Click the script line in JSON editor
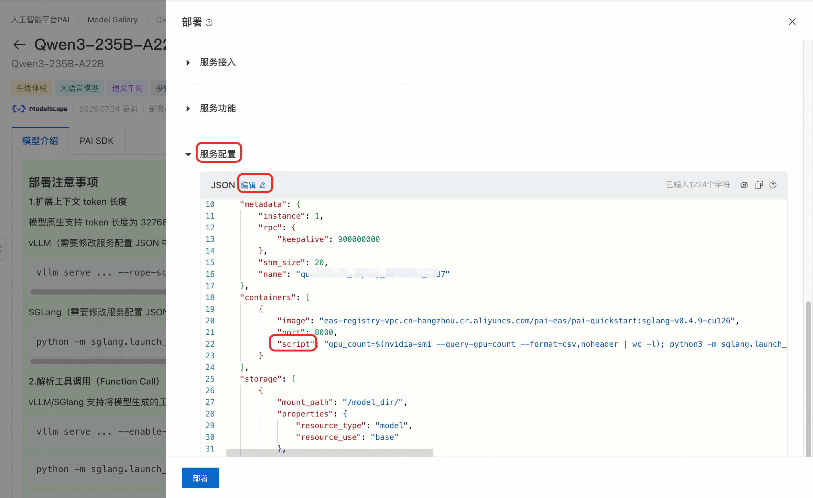Screen dimensions: 813x498 [x=462, y=344]
